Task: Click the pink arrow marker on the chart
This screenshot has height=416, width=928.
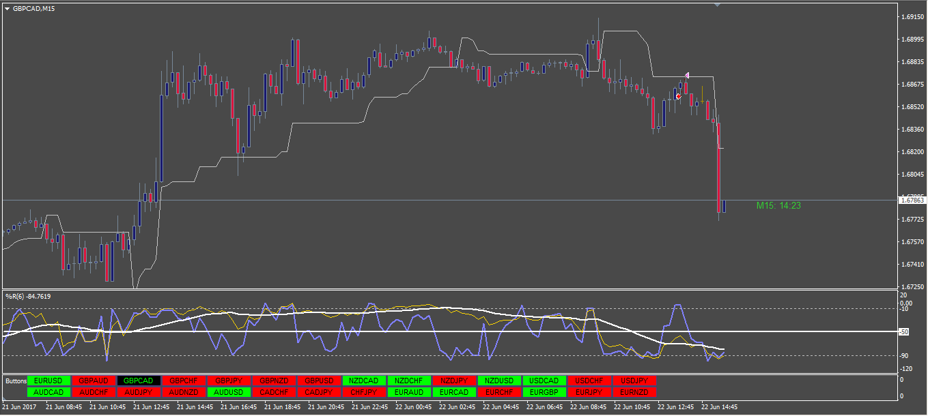Action: [x=687, y=75]
